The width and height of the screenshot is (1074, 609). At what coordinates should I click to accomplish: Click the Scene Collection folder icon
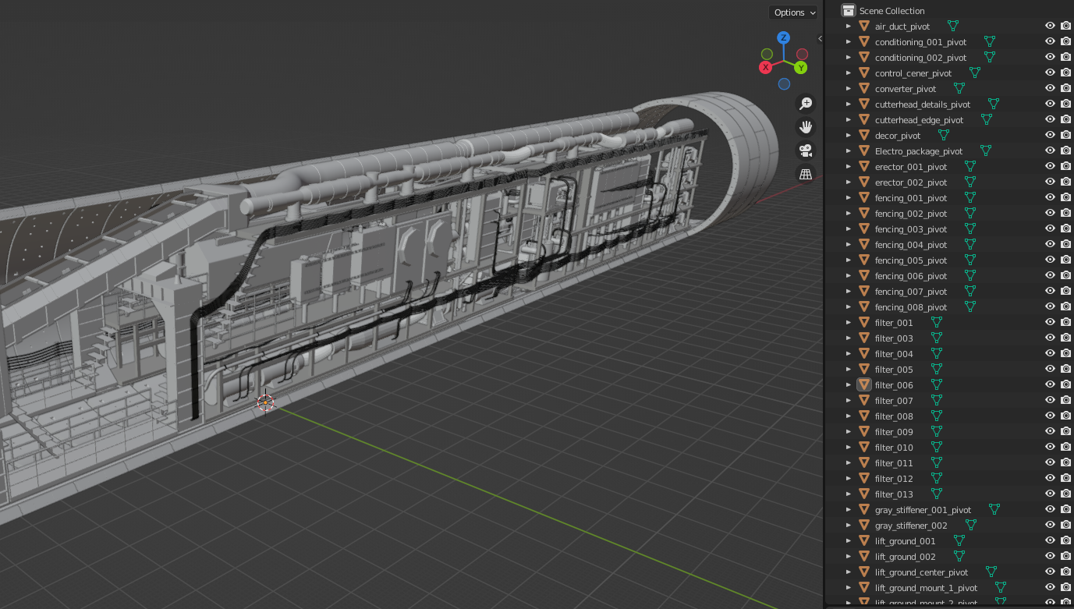pos(847,10)
